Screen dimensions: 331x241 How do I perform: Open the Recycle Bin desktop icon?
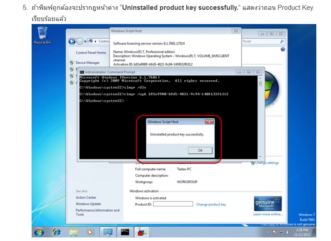[x=42, y=35]
